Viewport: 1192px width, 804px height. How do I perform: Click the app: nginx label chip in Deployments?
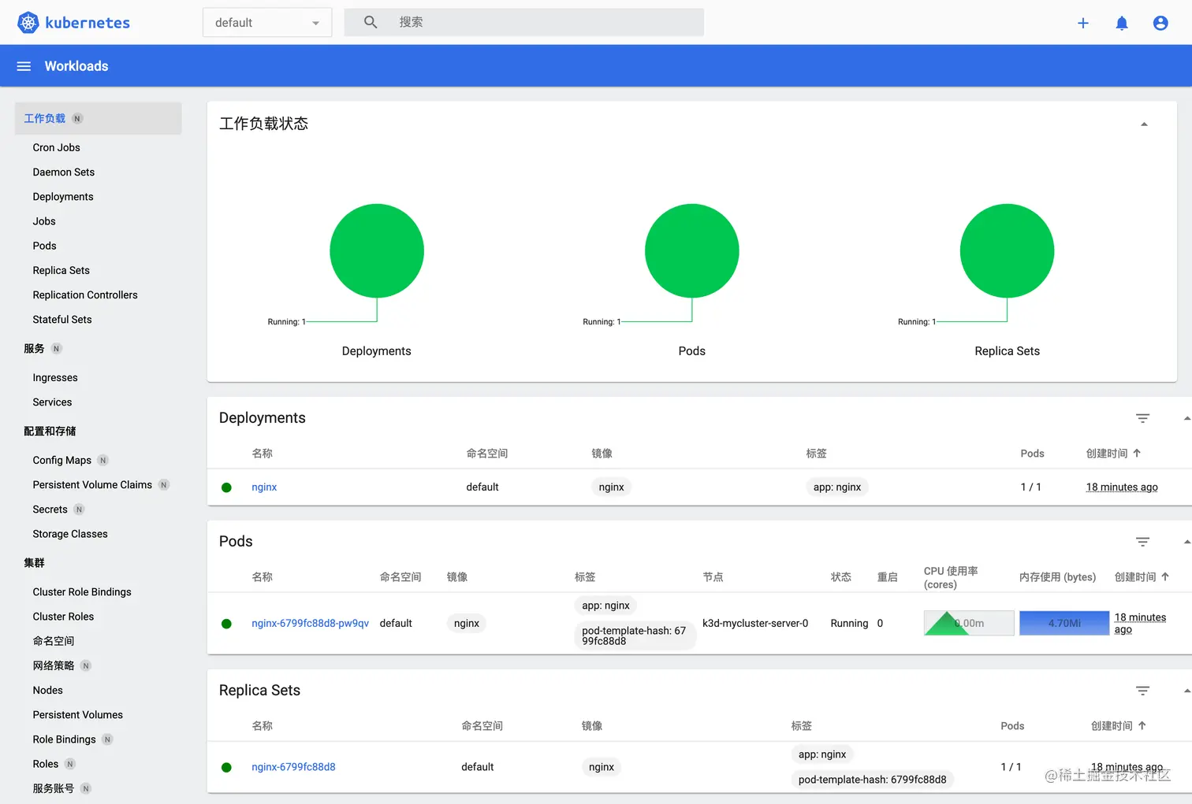click(x=837, y=487)
